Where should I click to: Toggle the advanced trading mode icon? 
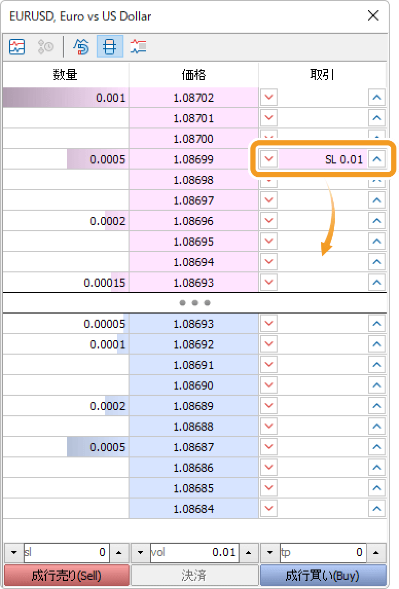[x=81, y=47]
